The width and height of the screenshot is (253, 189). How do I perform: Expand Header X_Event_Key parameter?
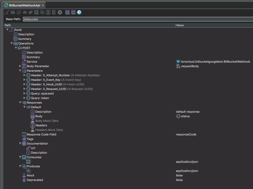point(25,80)
